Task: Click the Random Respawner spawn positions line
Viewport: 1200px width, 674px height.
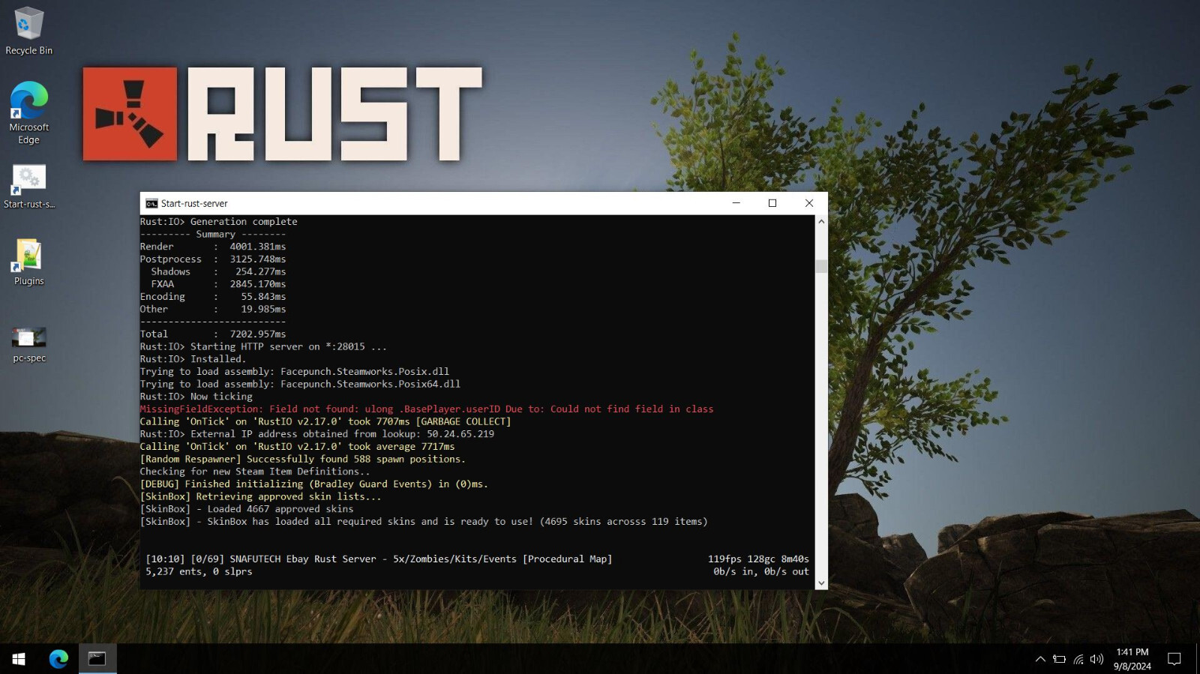Action: point(302,459)
